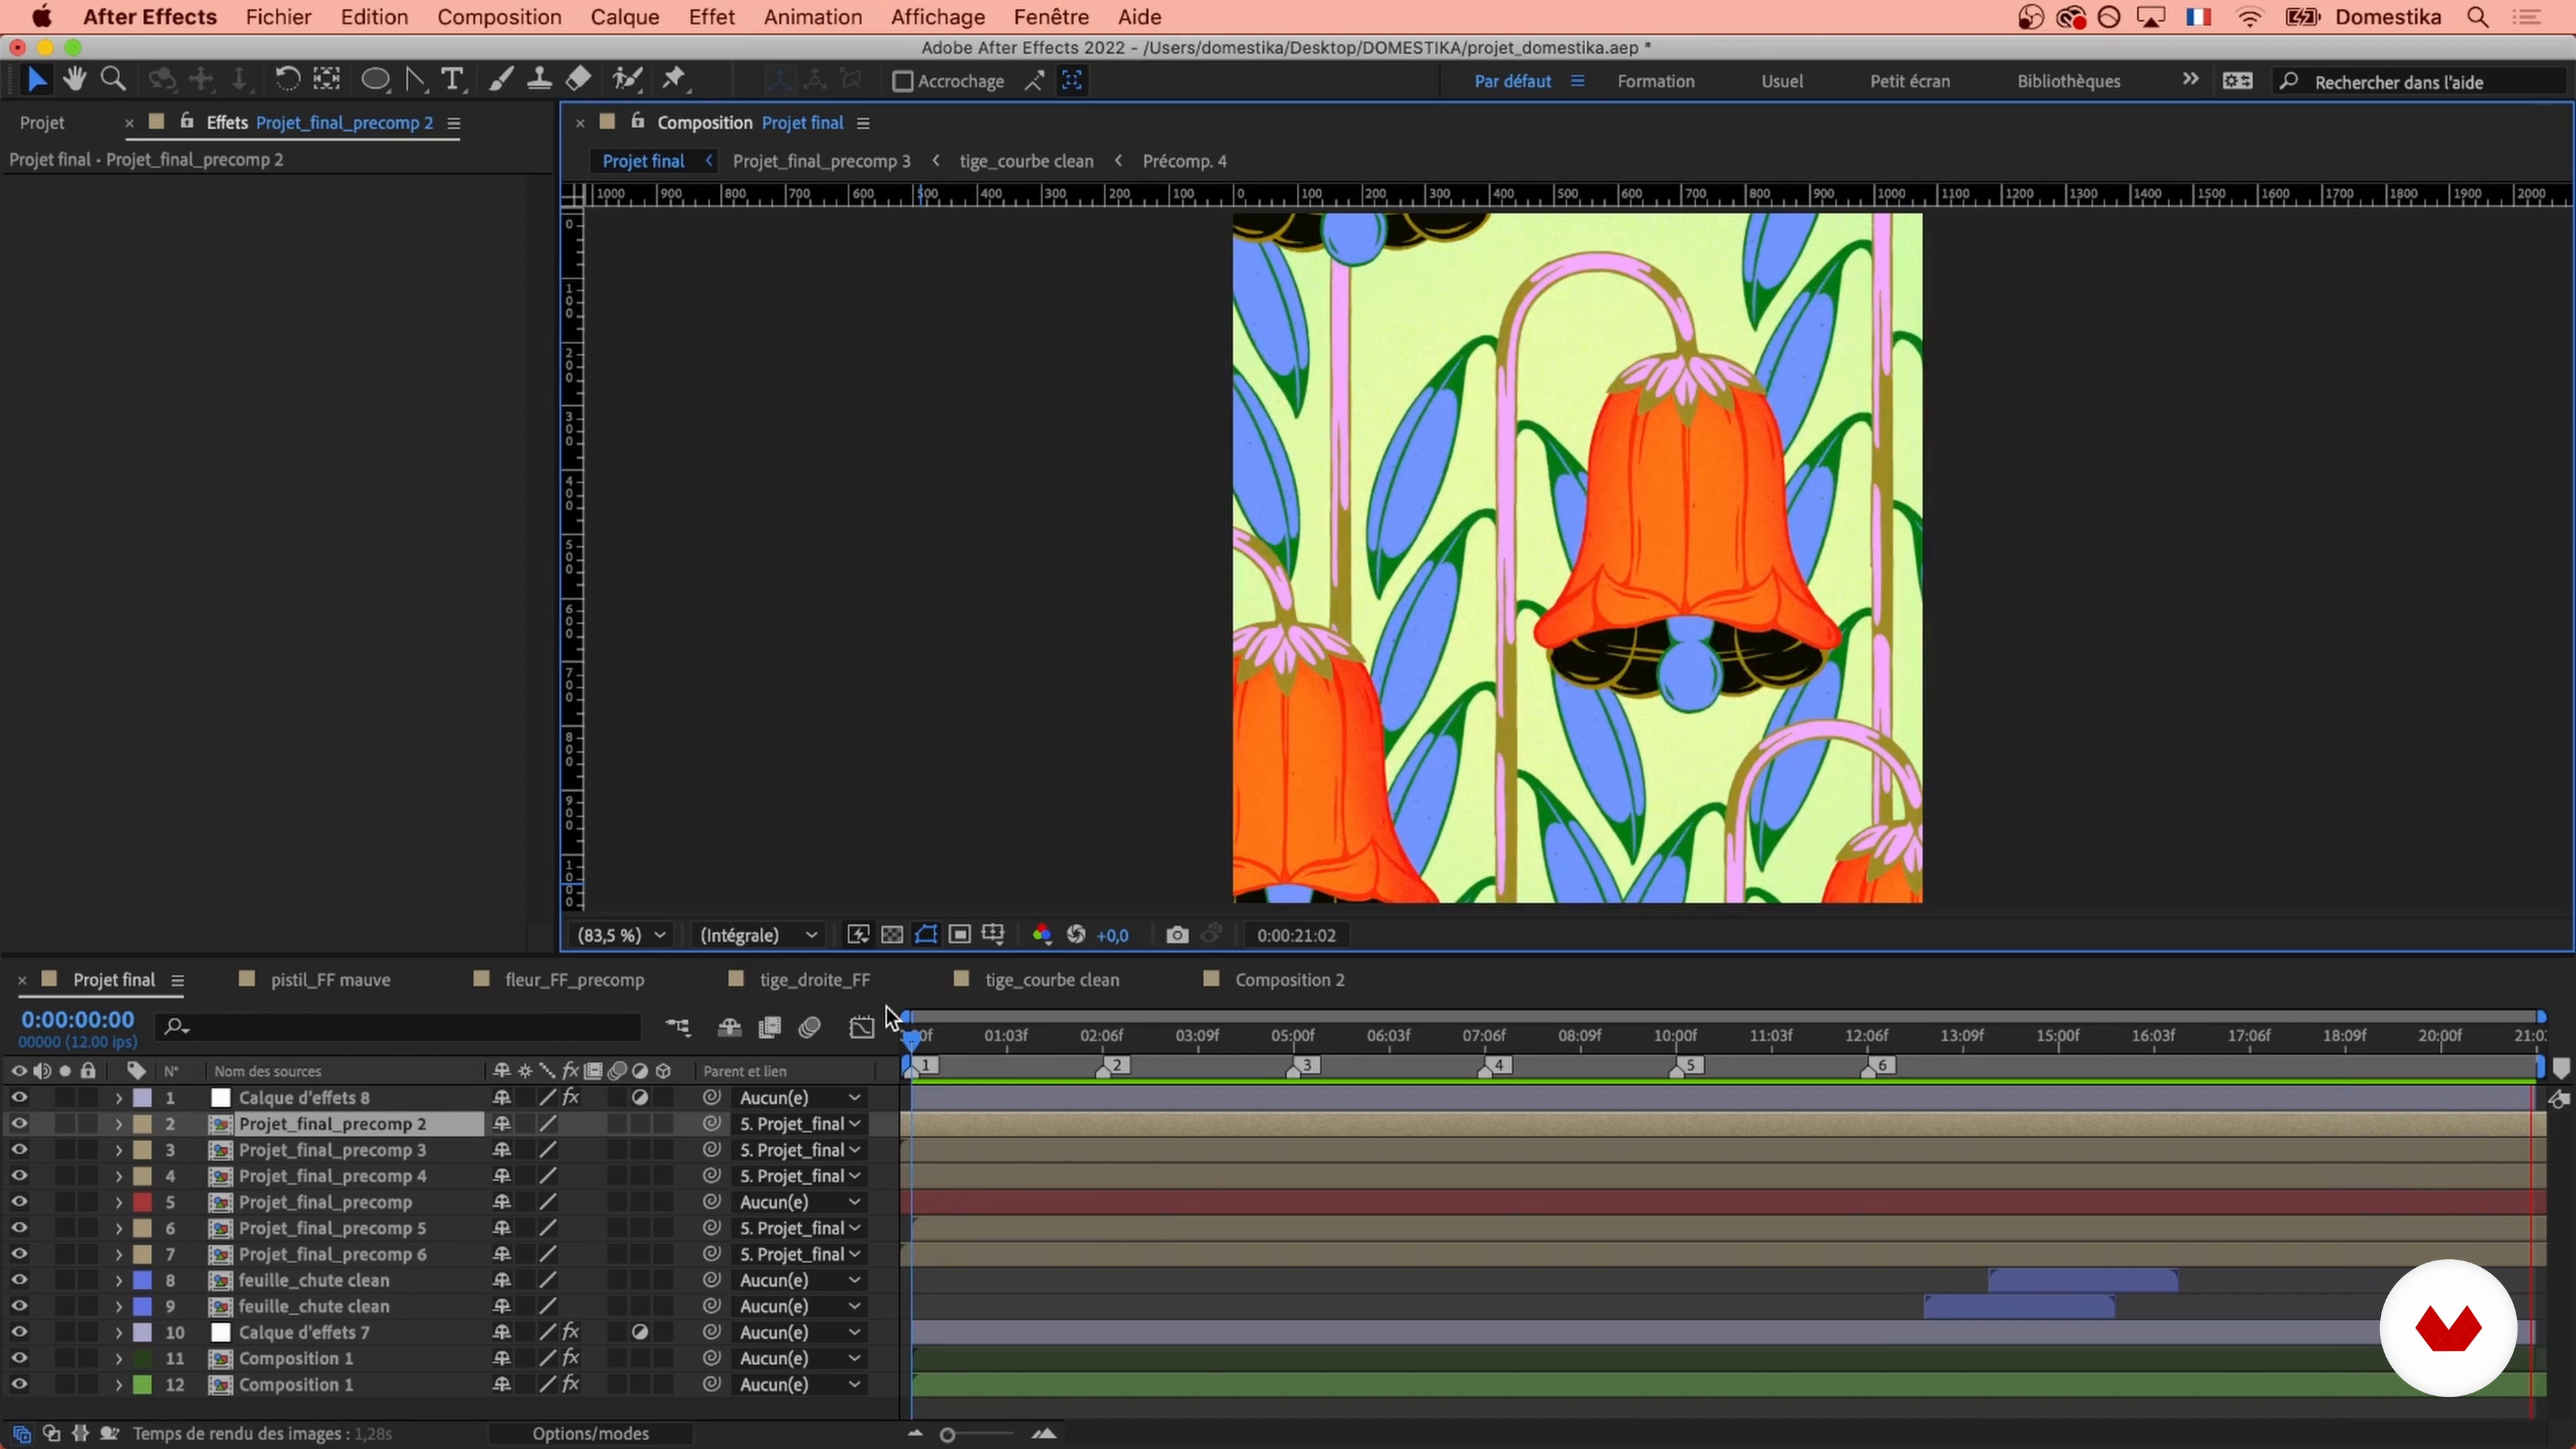
Task: Toggle shy layers hiding in timeline
Action: coord(729,1027)
